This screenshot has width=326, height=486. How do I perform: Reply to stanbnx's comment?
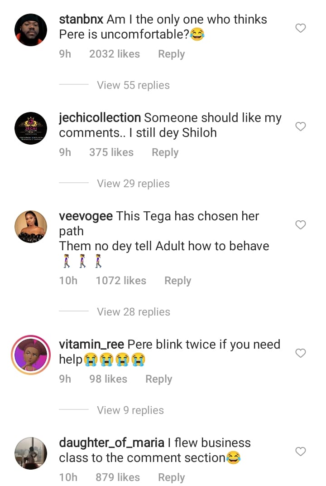pos(171,54)
